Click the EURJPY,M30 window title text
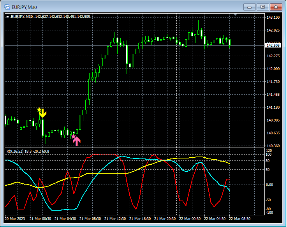Viewport: 287px width, 227px height. point(24,7)
